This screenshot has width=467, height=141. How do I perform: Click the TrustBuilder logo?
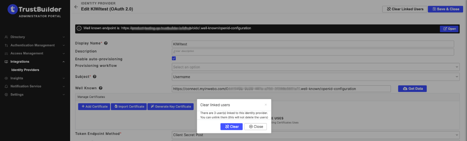35,11
